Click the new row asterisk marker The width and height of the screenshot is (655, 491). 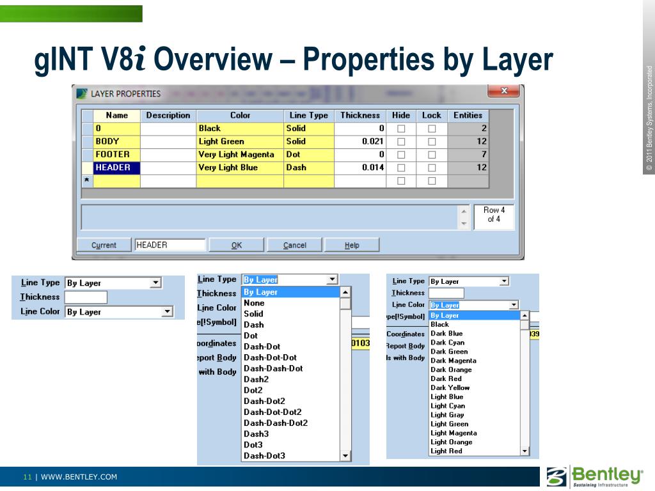point(87,181)
